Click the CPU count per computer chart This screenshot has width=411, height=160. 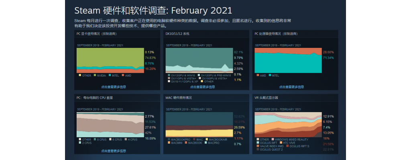[110, 124]
